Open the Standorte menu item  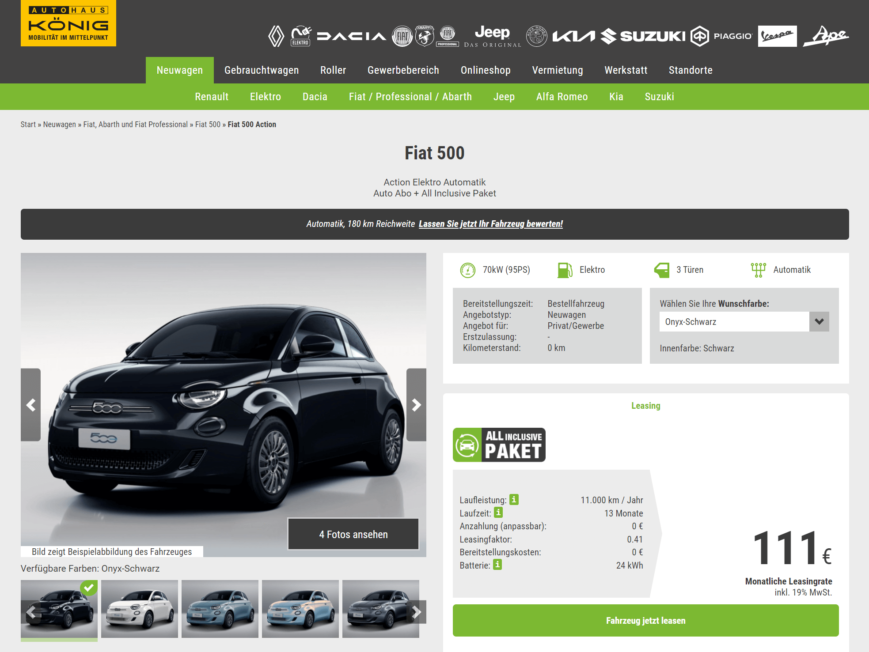click(691, 70)
